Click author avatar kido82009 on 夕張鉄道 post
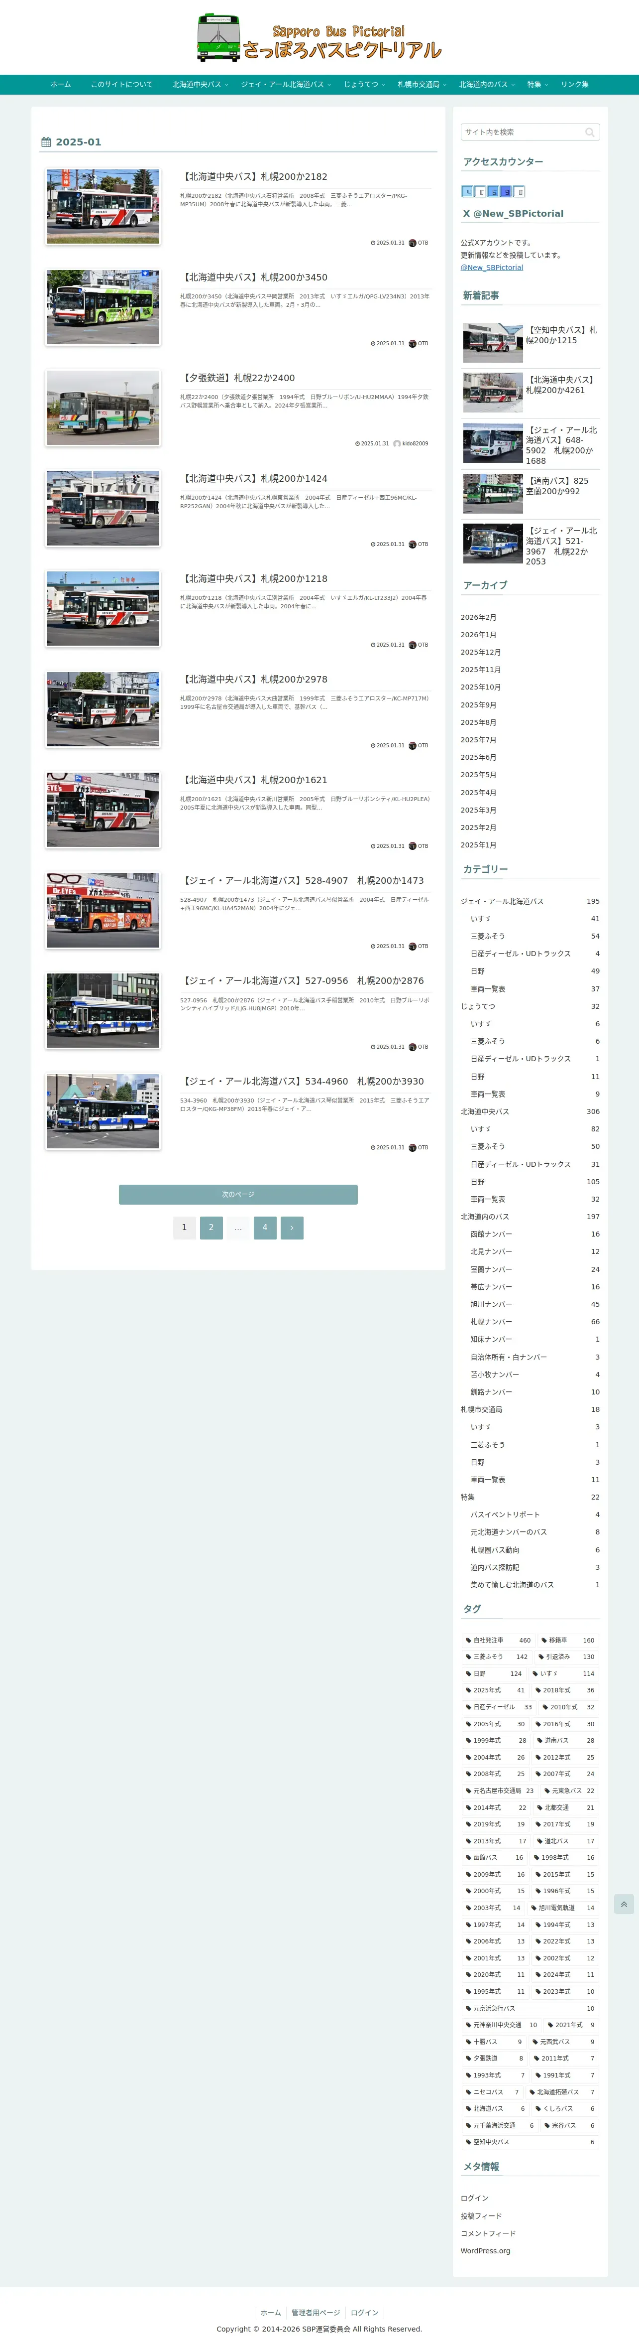Viewport: 639px width, 2344px height. coord(396,444)
